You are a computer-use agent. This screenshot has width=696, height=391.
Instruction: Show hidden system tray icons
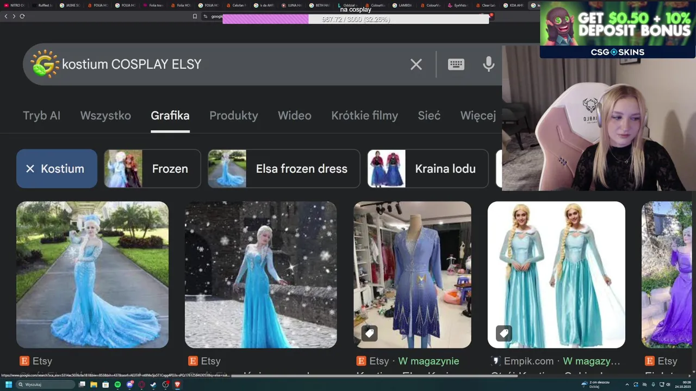[x=627, y=384]
